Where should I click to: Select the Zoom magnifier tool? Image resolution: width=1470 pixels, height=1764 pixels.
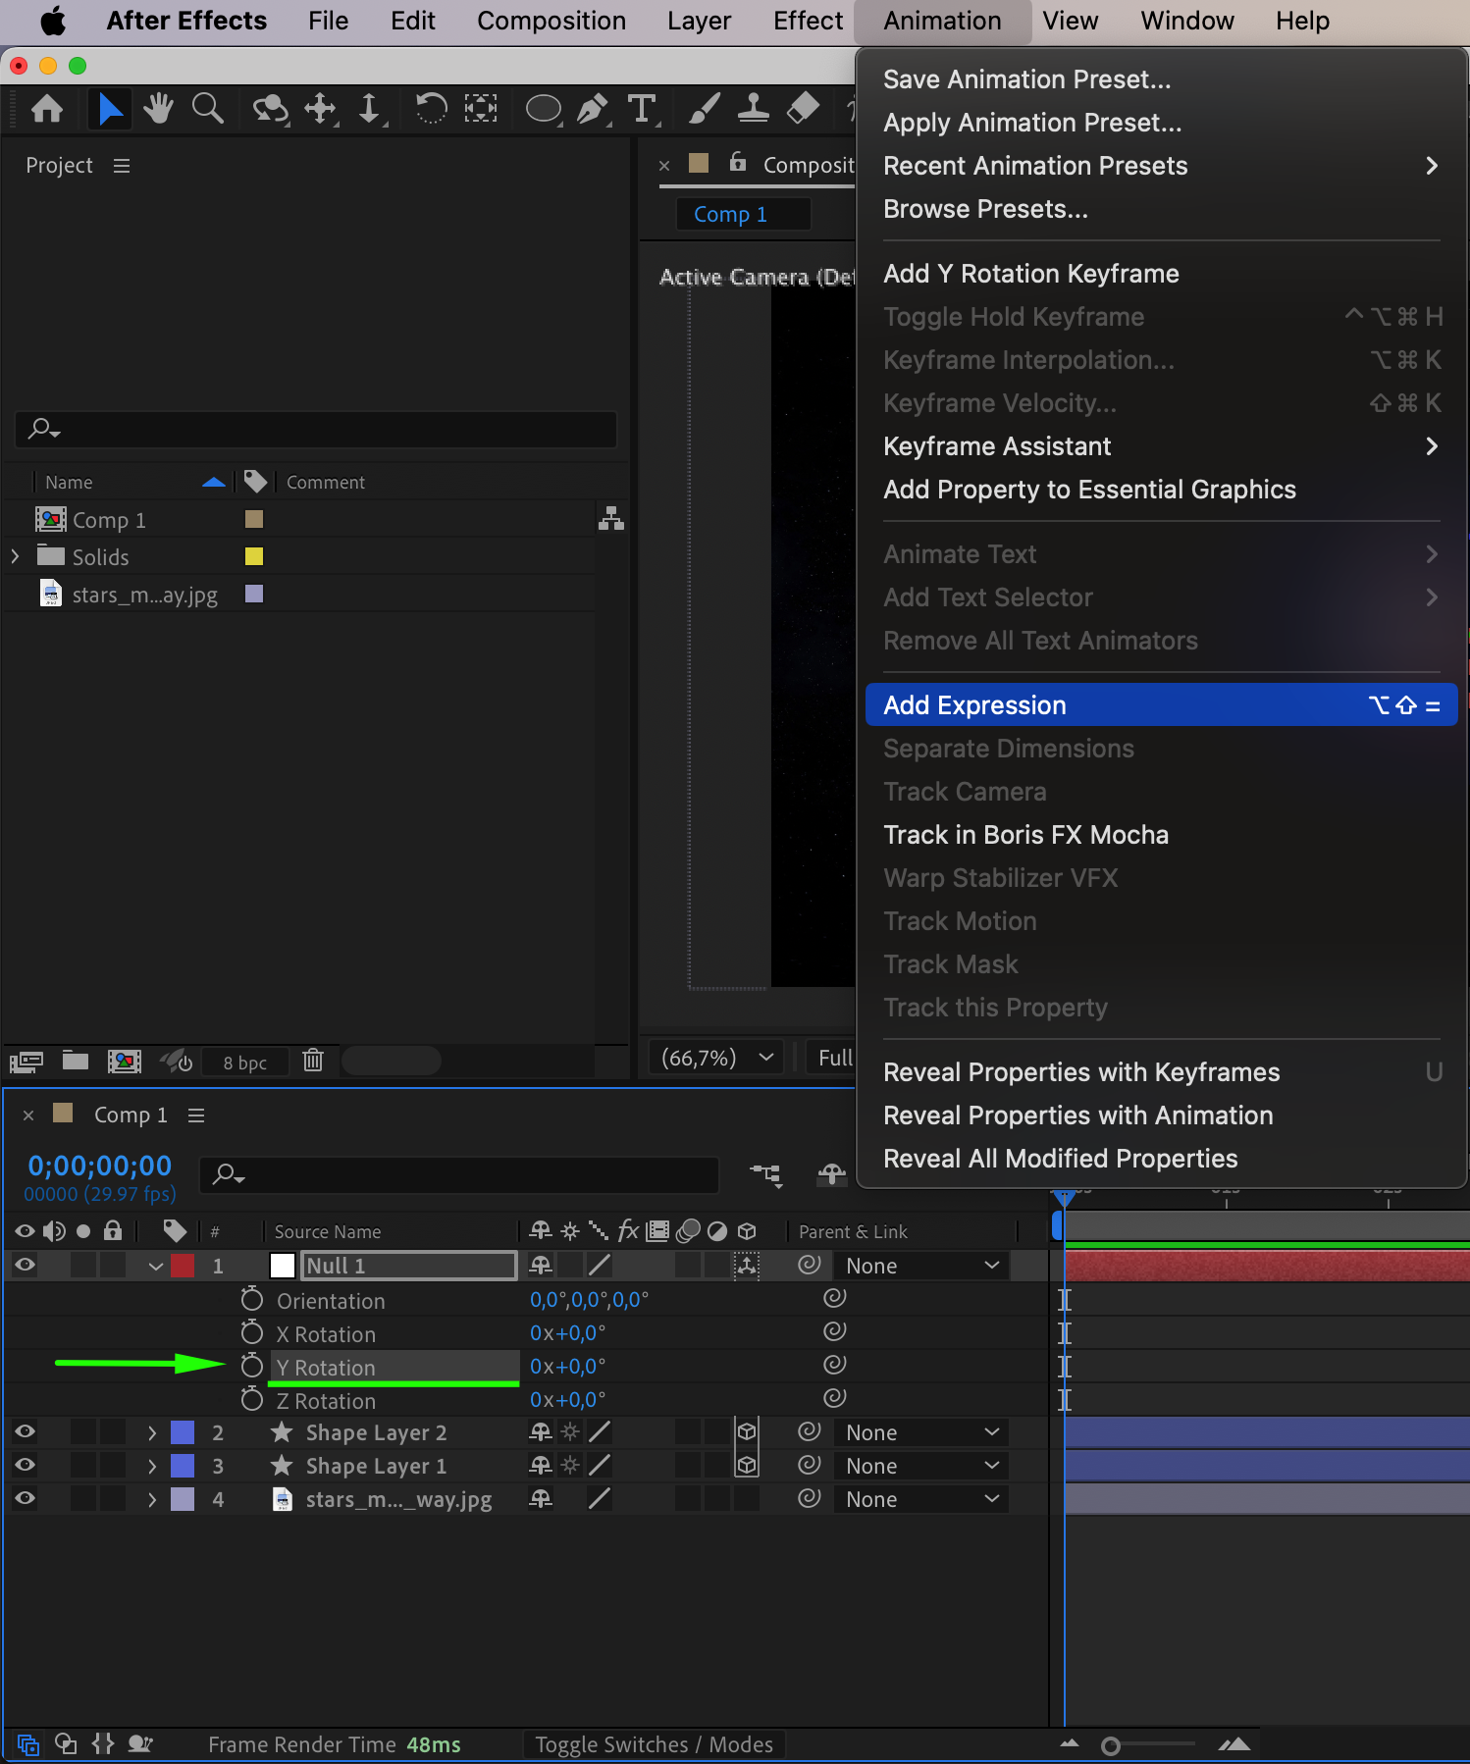click(207, 108)
